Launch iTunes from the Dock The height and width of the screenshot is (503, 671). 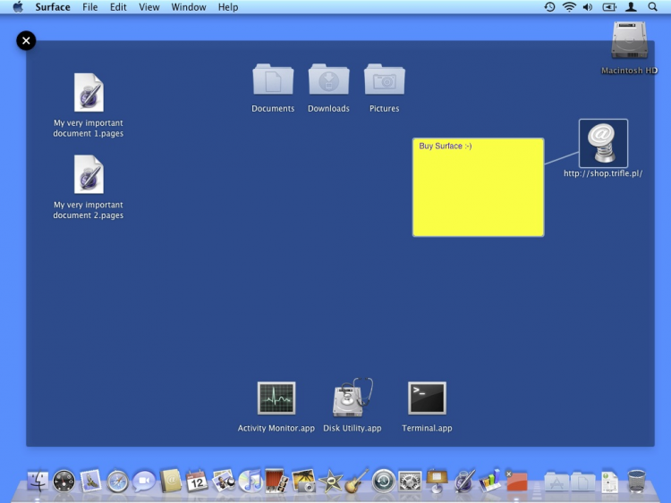point(251,482)
